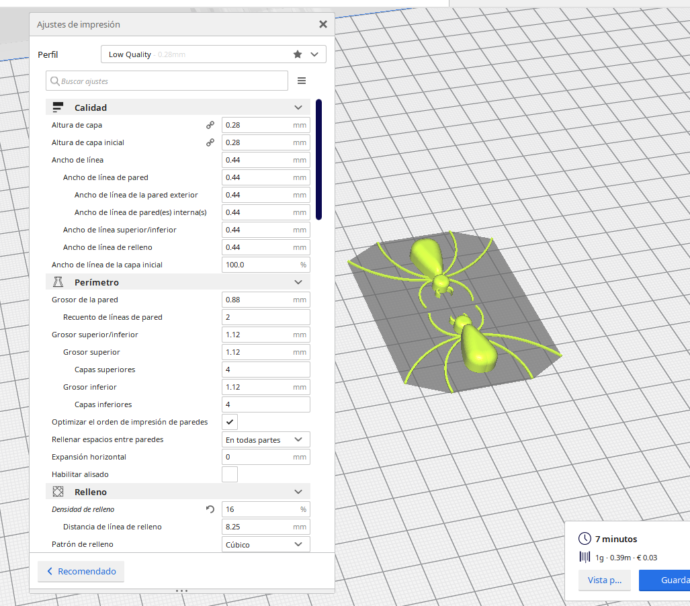Edit Grosor superior/inferior value
Screen dimensions: 690x606
pyautogui.click(x=266, y=335)
